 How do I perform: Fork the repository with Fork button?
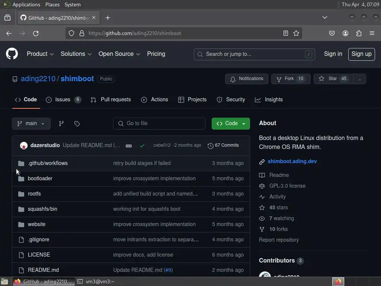291,79
